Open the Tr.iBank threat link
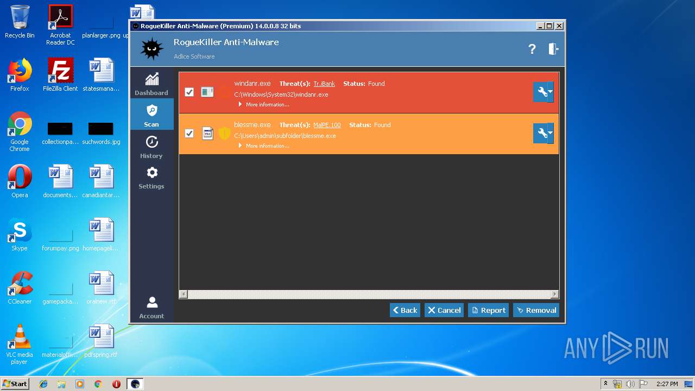The width and height of the screenshot is (695, 391). pyautogui.click(x=324, y=84)
